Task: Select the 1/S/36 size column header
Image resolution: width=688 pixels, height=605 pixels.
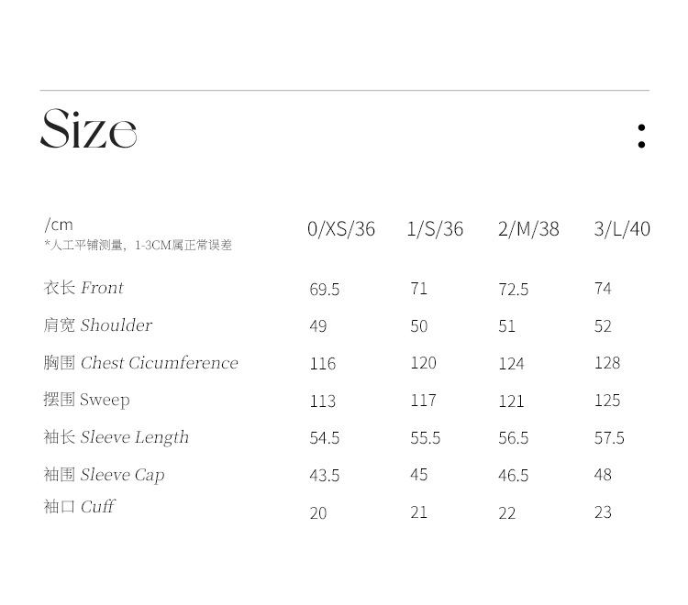Action: (435, 229)
